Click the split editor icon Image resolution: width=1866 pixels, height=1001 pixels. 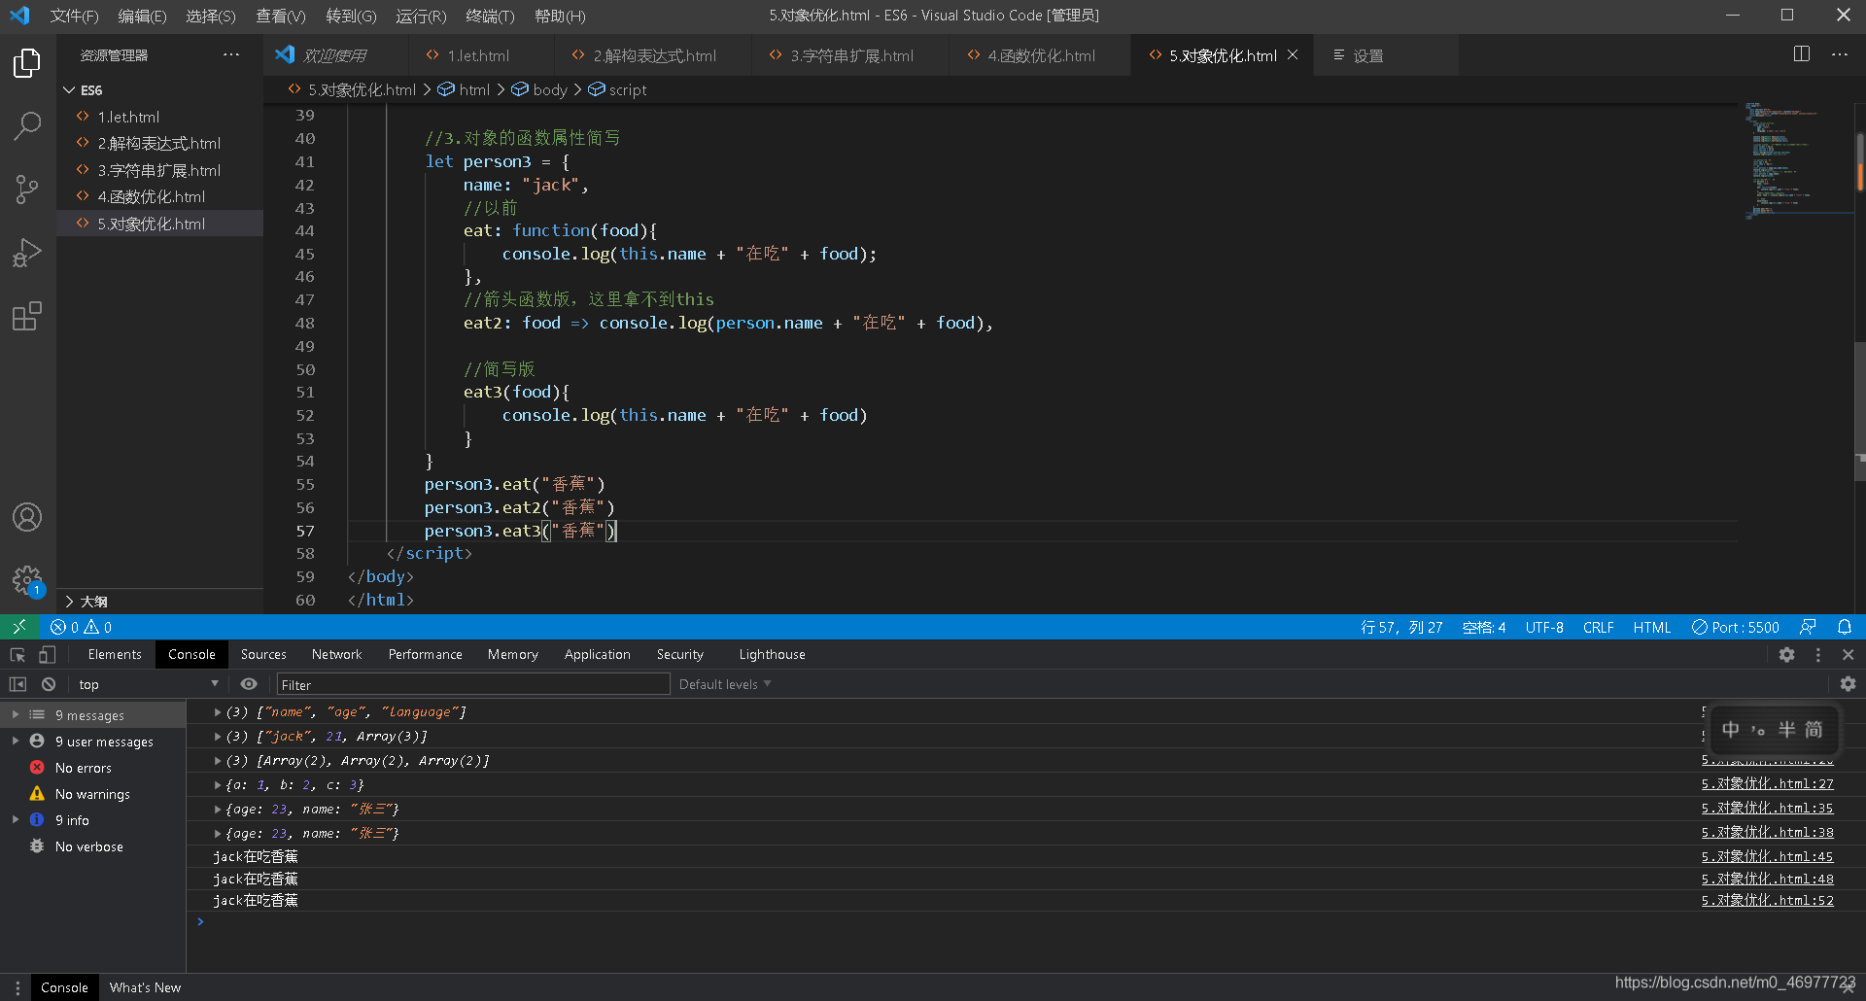[1802, 54]
